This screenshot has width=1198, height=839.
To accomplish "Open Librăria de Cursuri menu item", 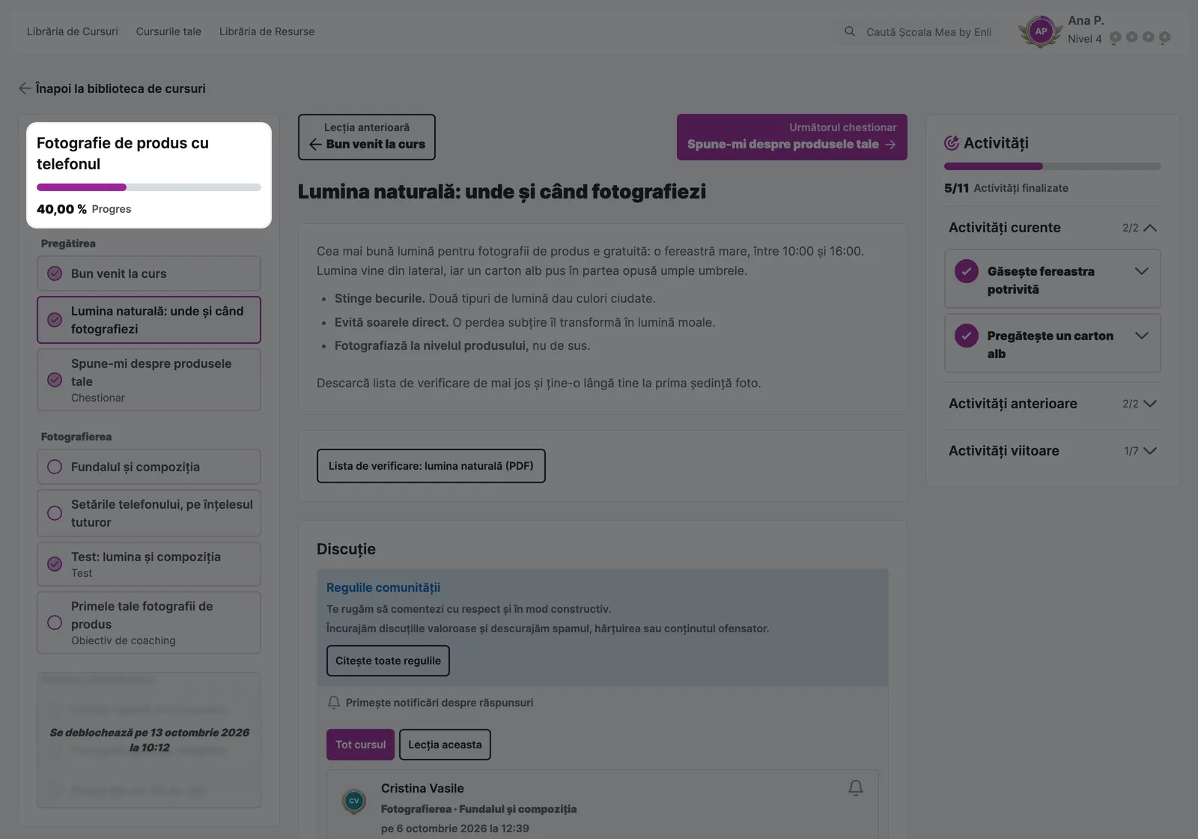I will 73,31.
